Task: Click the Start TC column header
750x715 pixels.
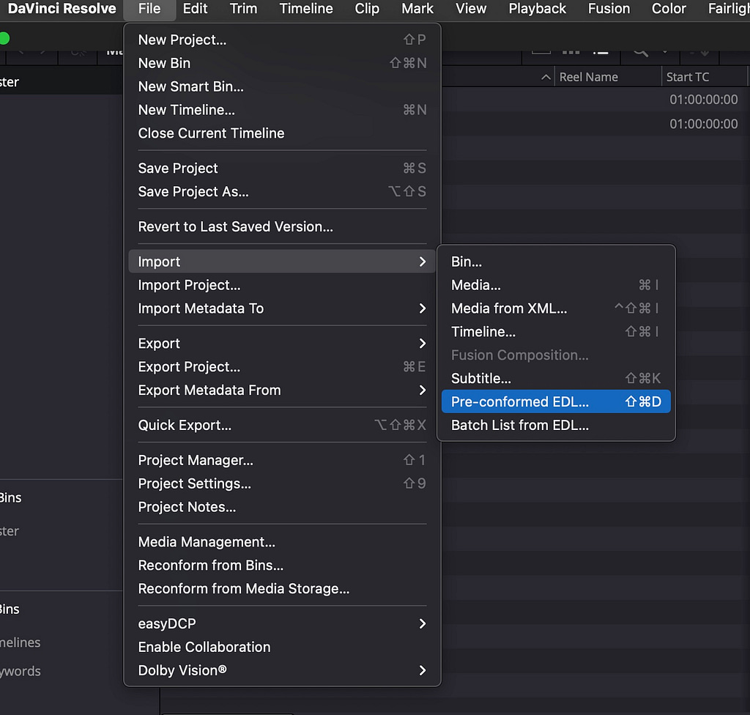Action: pyautogui.click(x=705, y=77)
